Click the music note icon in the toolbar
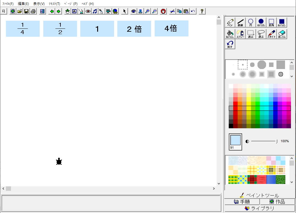Screen dimensions: 296x213 point(95,11)
